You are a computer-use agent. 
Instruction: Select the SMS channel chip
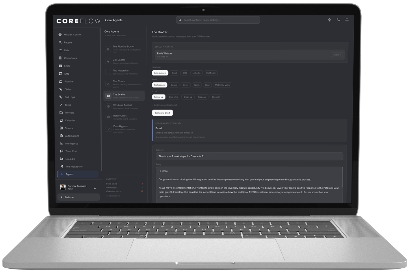(185, 73)
